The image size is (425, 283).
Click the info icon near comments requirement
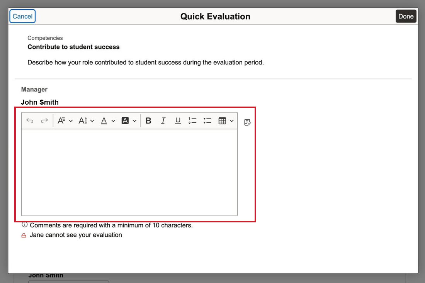click(25, 225)
